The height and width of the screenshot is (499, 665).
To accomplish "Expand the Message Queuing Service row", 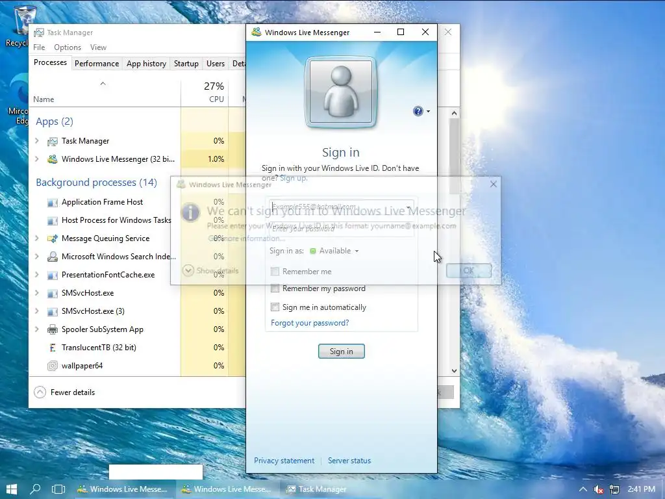I will (x=37, y=238).
